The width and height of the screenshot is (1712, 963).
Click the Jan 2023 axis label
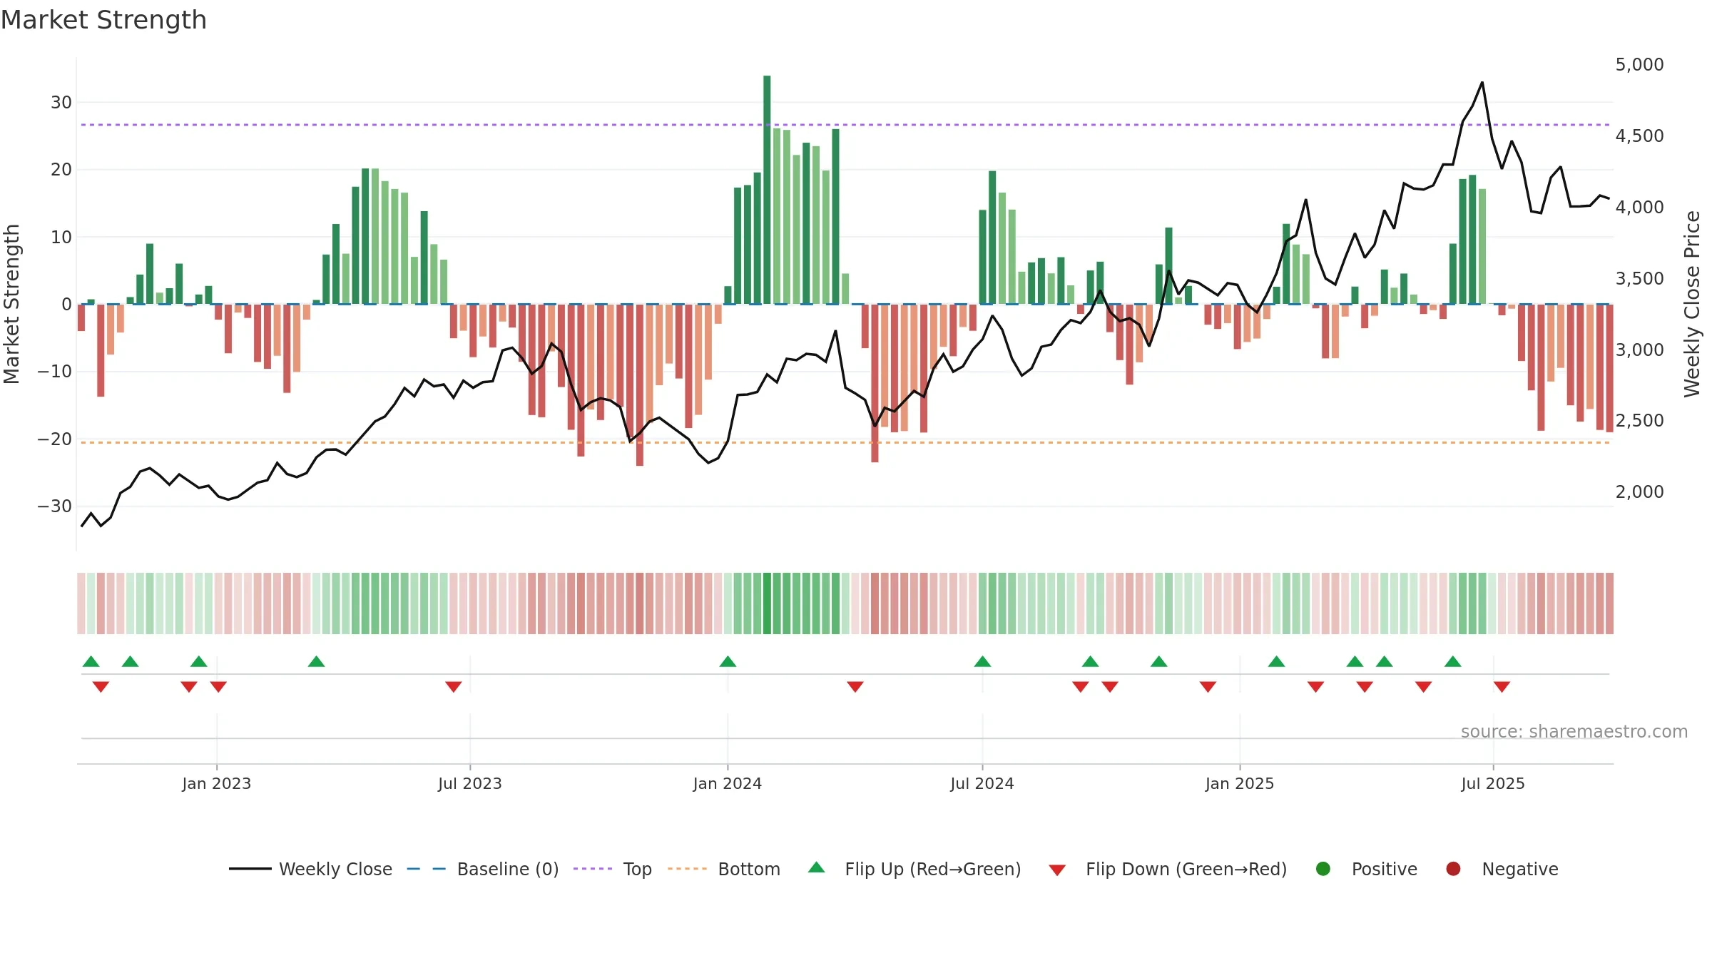216,784
